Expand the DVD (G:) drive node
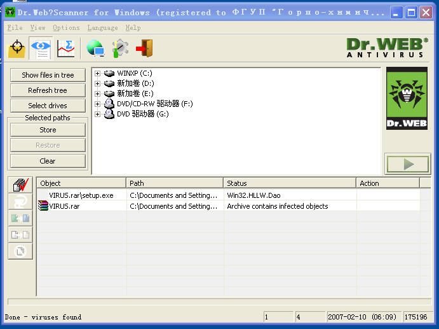Viewport: 439px width, 329px height. pyautogui.click(x=98, y=114)
